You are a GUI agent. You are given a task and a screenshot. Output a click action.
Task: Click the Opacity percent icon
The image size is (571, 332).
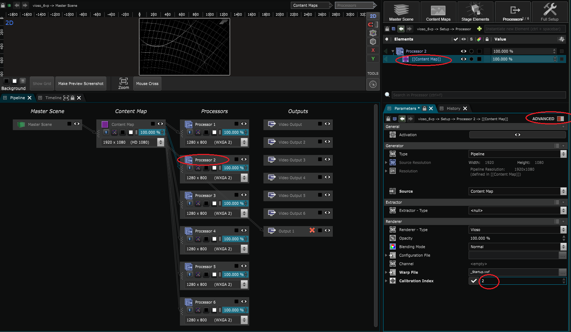click(393, 238)
